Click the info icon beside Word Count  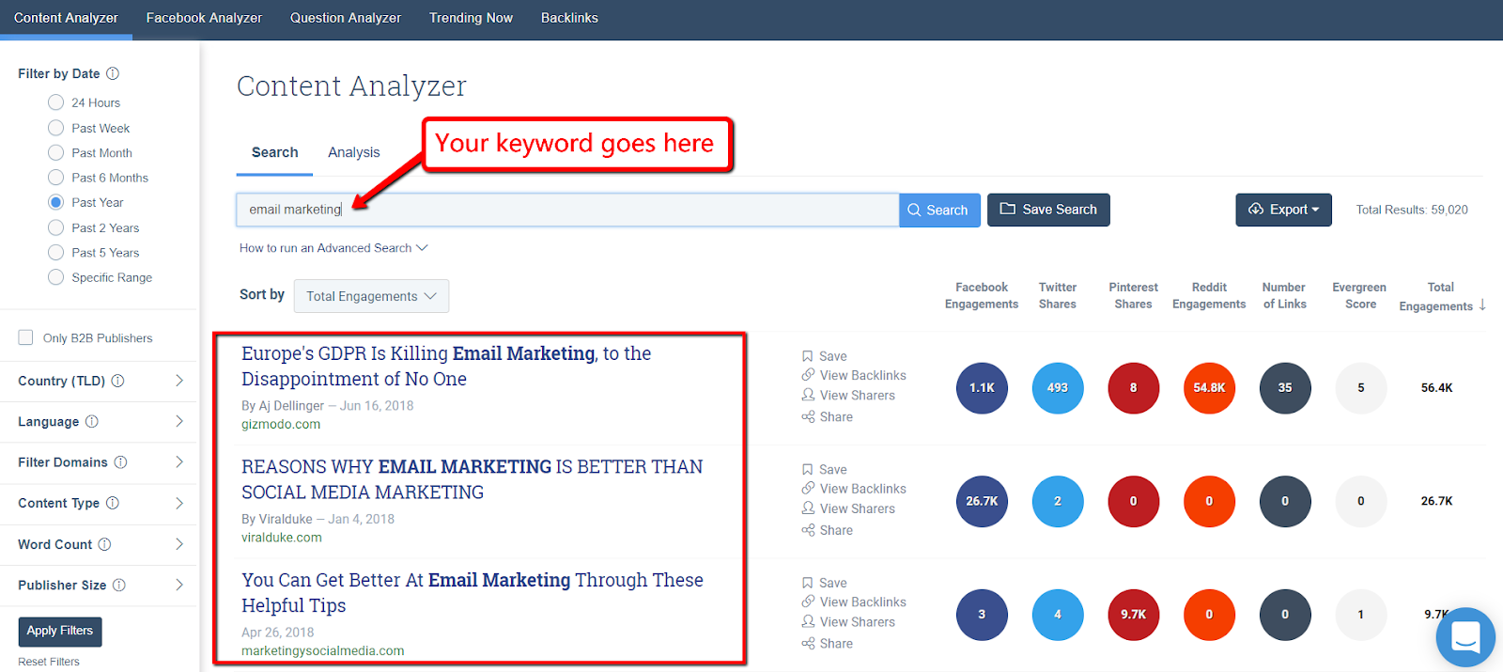(x=104, y=544)
